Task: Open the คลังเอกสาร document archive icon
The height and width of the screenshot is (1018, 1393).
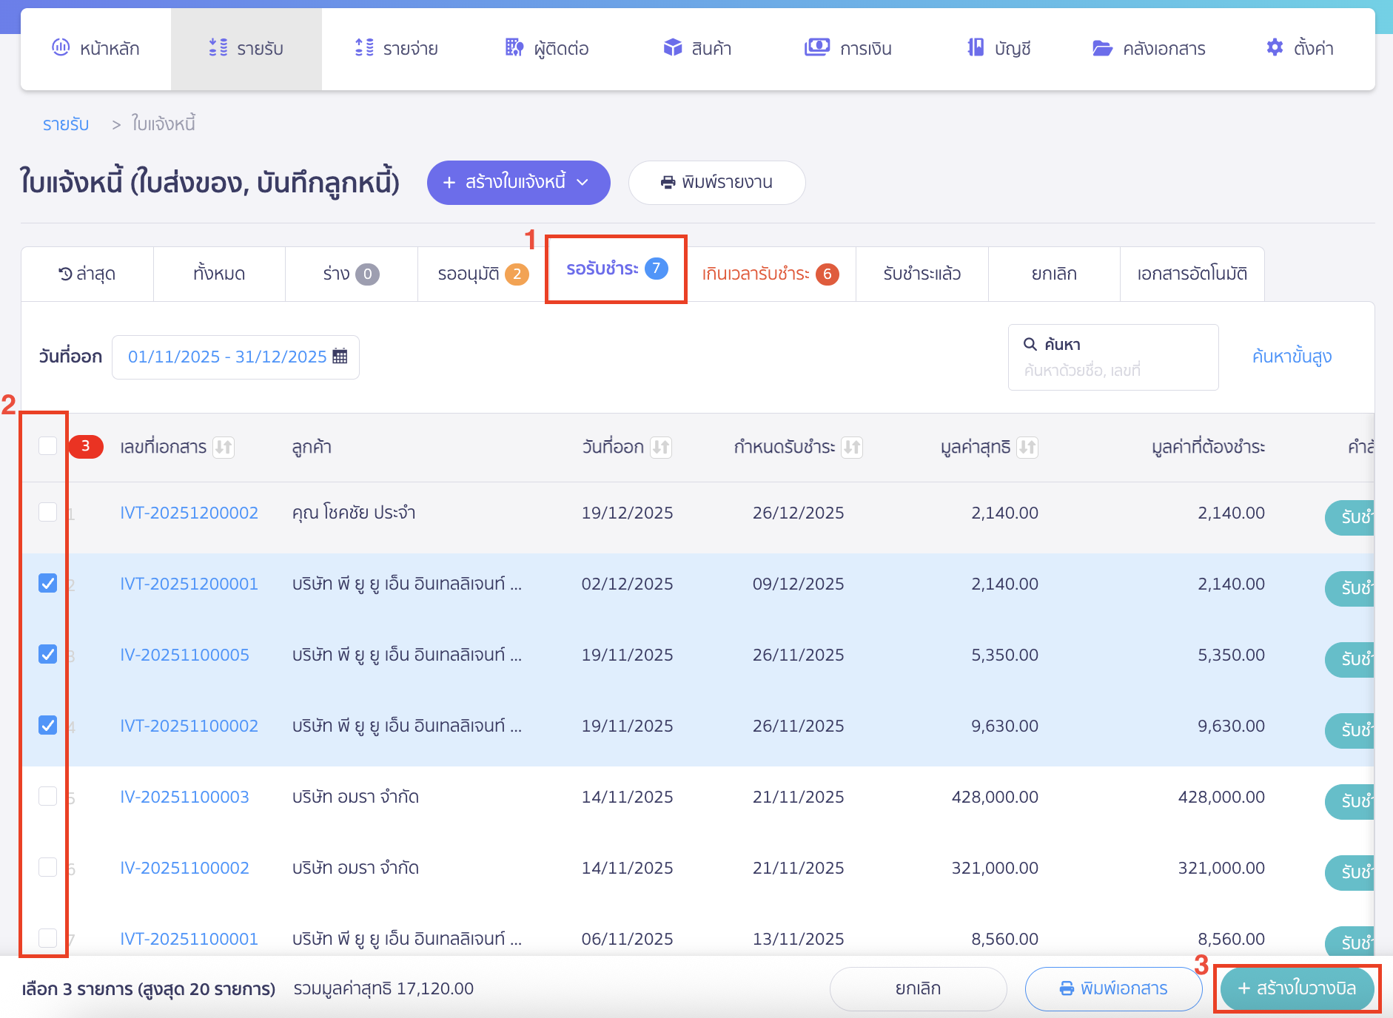Action: [1101, 47]
